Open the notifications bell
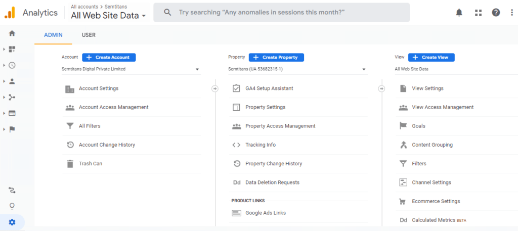 point(459,13)
